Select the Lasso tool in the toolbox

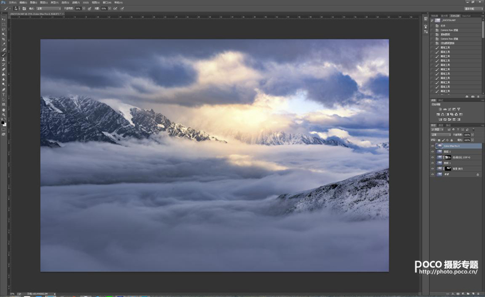click(4, 29)
